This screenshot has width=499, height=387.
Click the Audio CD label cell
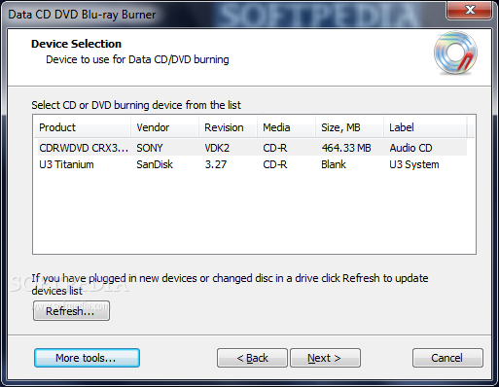[x=410, y=148]
